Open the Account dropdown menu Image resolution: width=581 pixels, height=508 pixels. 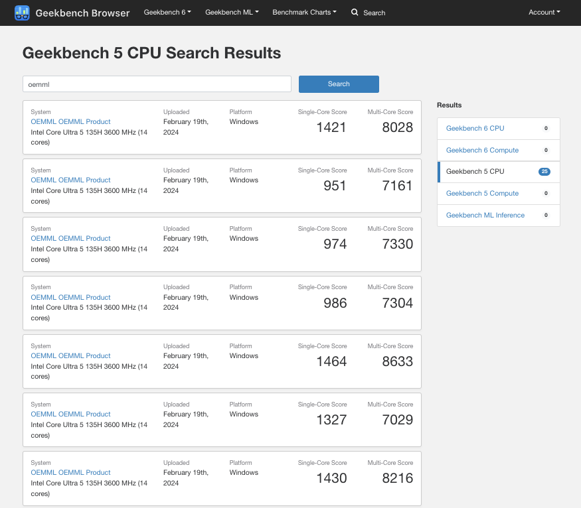point(544,12)
